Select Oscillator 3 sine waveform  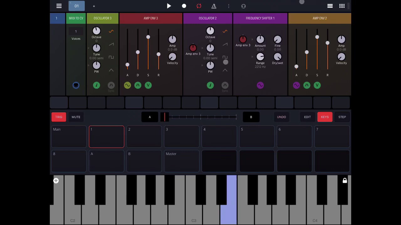click(111, 31)
